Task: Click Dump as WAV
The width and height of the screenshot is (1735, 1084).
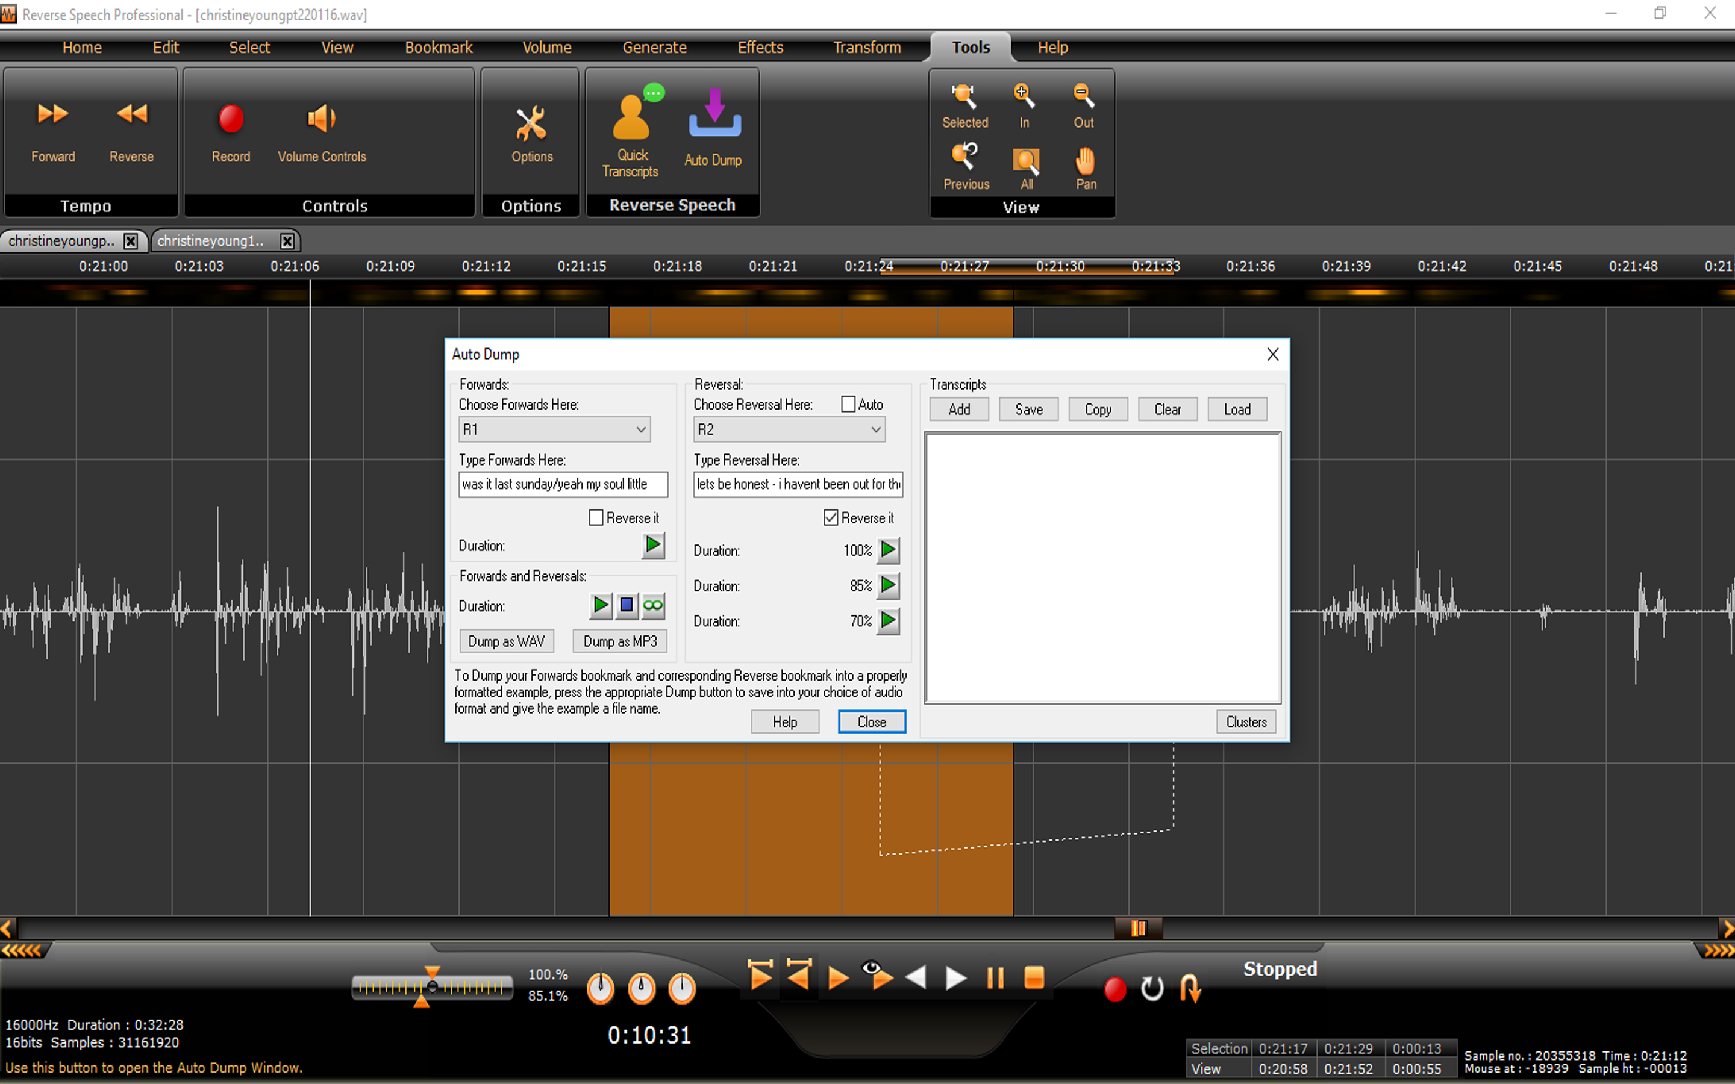Action: pos(507,641)
